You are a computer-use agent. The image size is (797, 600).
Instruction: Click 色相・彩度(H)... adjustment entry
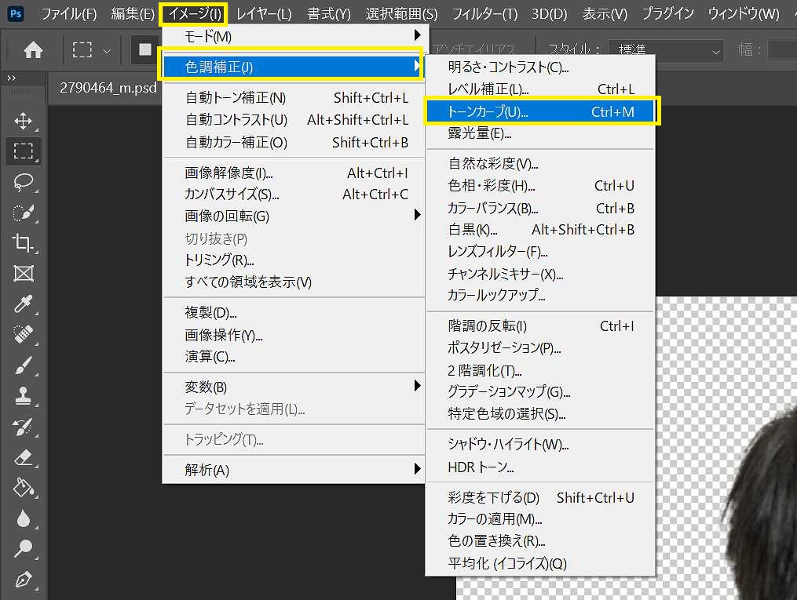tap(541, 186)
